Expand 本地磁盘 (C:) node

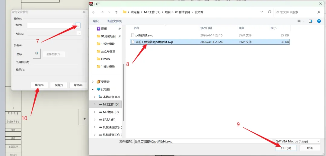(95, 97)
